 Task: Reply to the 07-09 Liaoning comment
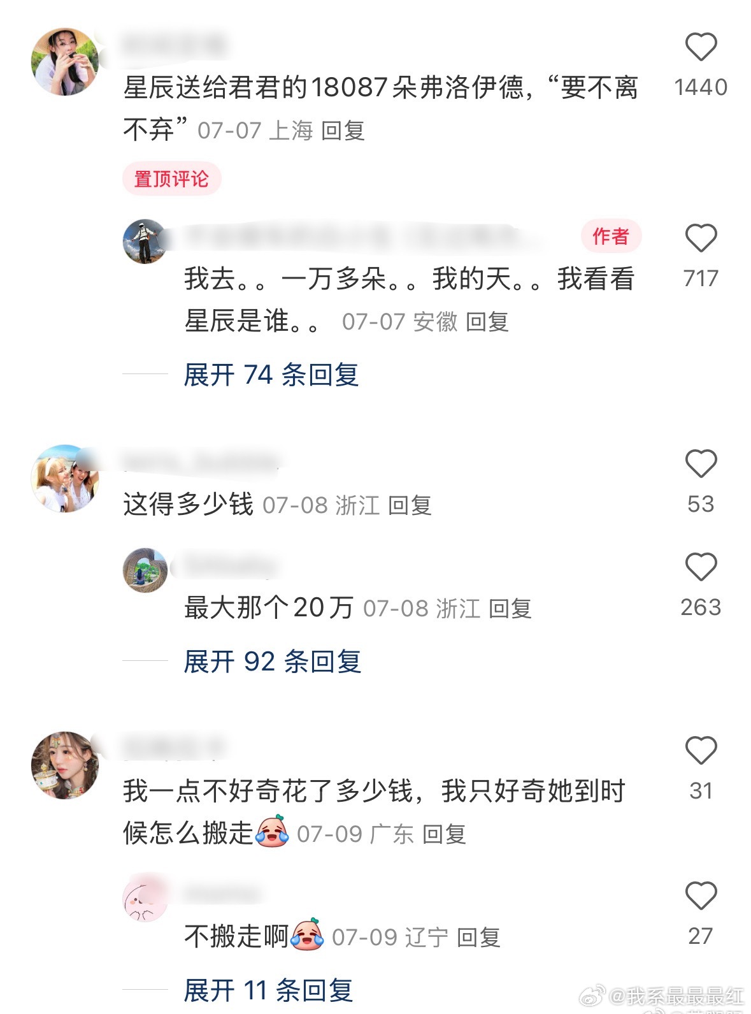pyautogui.click(x=479, y=938)
